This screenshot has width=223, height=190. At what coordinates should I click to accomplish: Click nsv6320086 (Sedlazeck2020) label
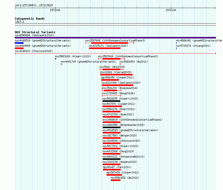click(x=121, y=83)
